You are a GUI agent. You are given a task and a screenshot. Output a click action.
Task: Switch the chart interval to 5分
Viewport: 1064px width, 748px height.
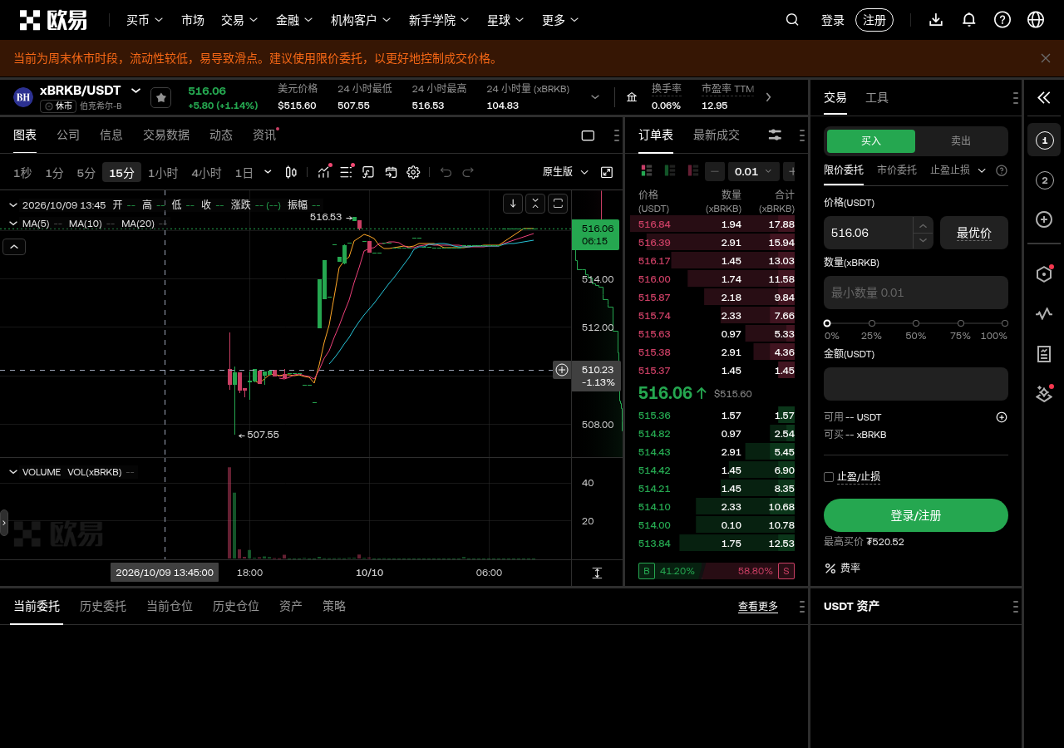pos(86,173)
